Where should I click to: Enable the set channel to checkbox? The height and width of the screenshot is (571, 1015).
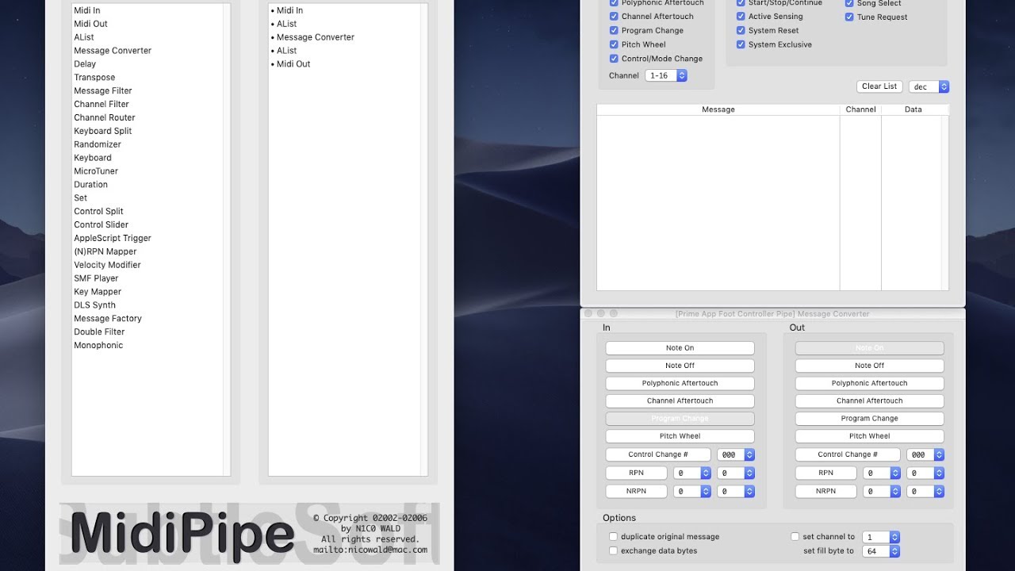pos(795,537)
